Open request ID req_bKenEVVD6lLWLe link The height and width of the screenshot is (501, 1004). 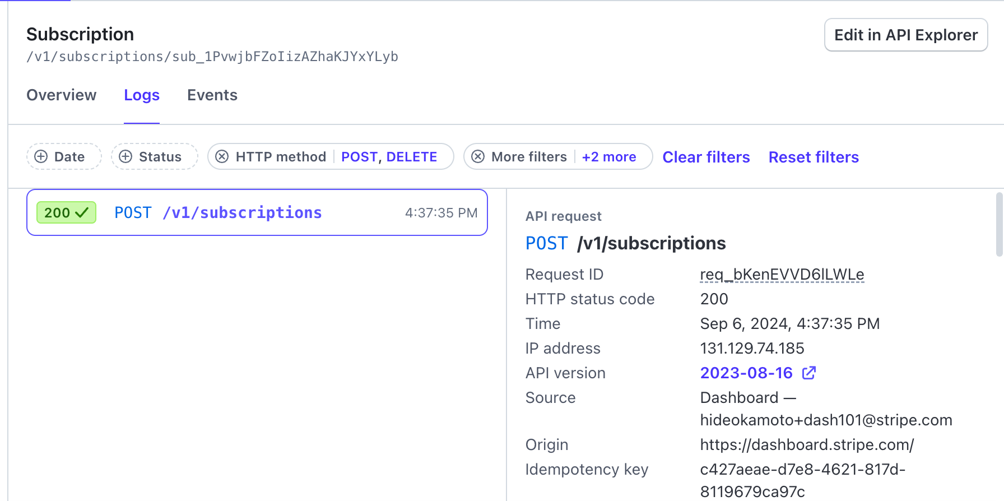(x=782, y=275)
